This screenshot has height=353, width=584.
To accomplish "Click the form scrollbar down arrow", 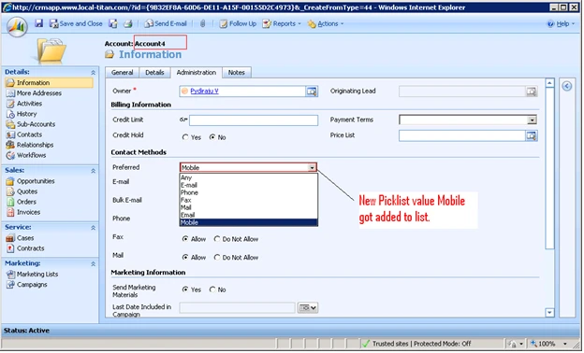I will (x=549, y=313).
